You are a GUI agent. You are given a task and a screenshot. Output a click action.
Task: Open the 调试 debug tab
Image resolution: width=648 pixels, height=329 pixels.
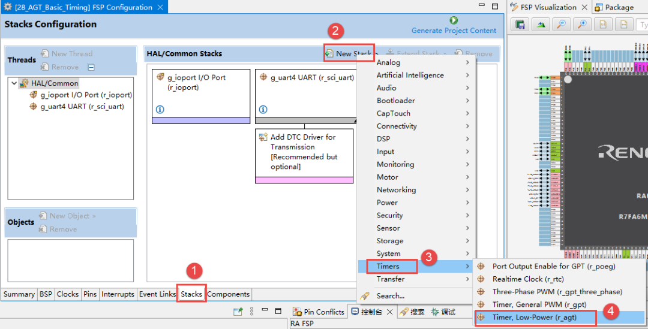tap(443, 312)
